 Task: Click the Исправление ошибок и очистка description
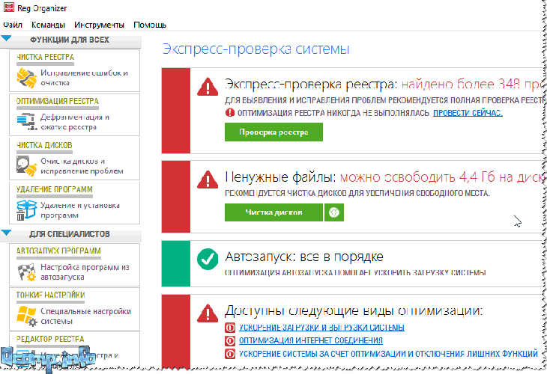85,78
